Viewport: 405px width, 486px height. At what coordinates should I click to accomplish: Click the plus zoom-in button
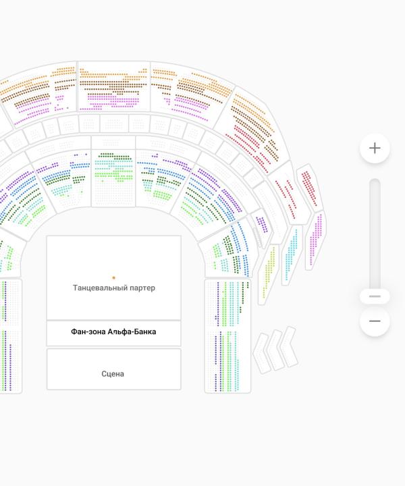tap(375, 148)
